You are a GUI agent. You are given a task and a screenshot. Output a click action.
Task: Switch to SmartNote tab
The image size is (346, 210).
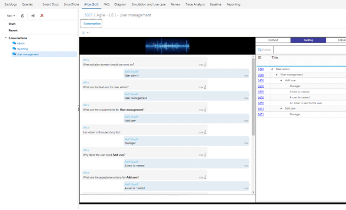71,4
